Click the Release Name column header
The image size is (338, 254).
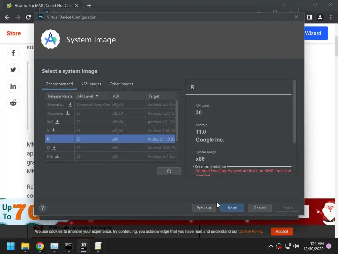[x=60, y=96]
